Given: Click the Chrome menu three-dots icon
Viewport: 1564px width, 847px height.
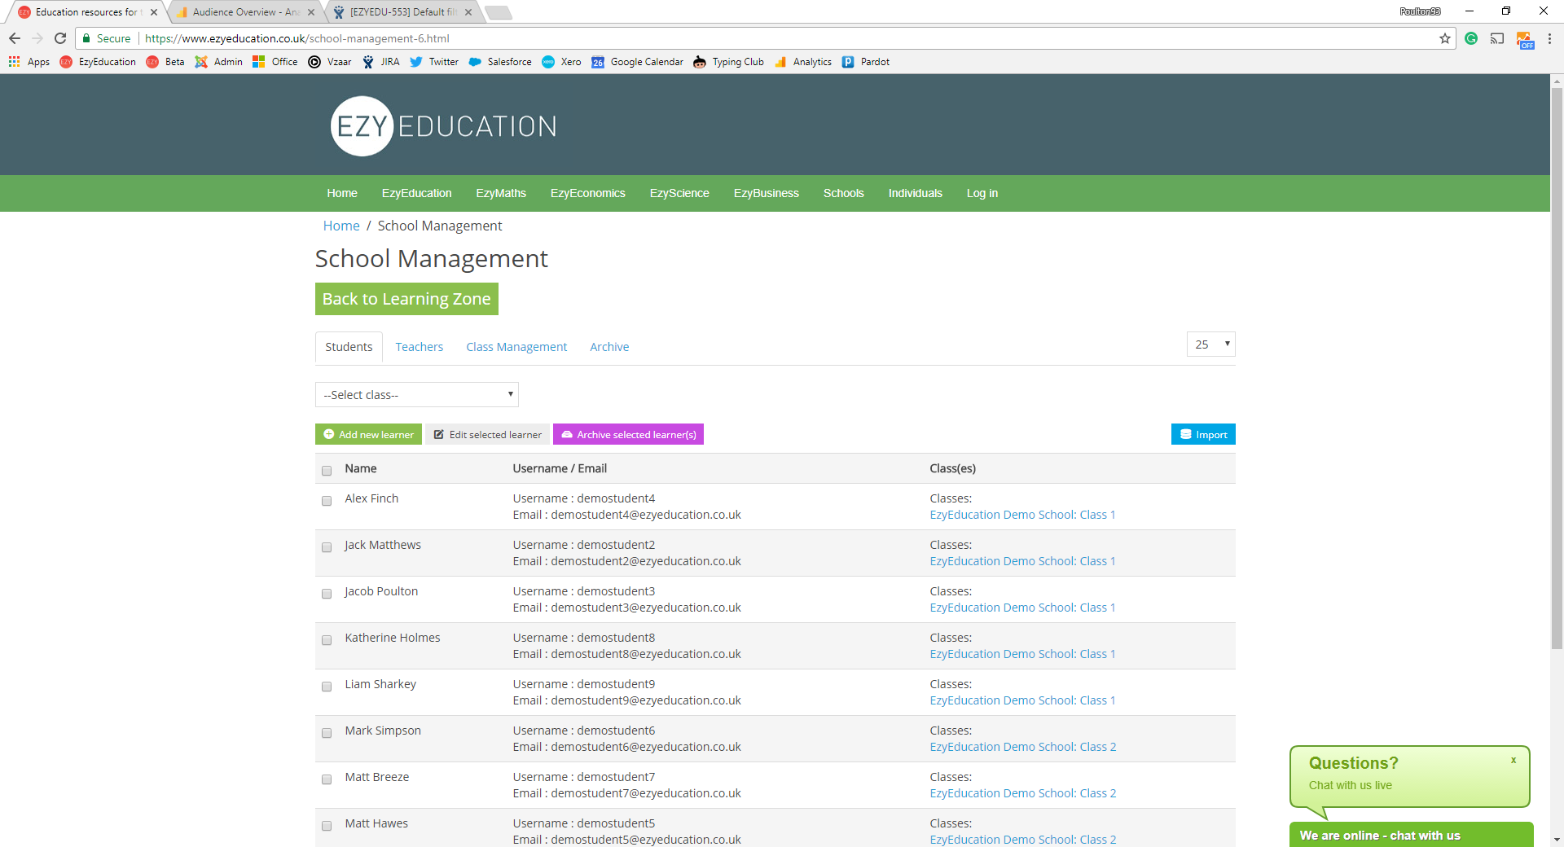Looking at the screenshot, I should (x=1549, y=38).
